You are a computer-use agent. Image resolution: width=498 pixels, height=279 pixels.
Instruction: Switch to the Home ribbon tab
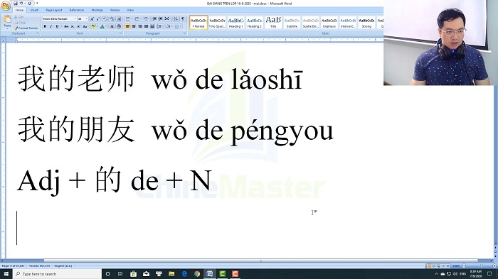(19, 10)
